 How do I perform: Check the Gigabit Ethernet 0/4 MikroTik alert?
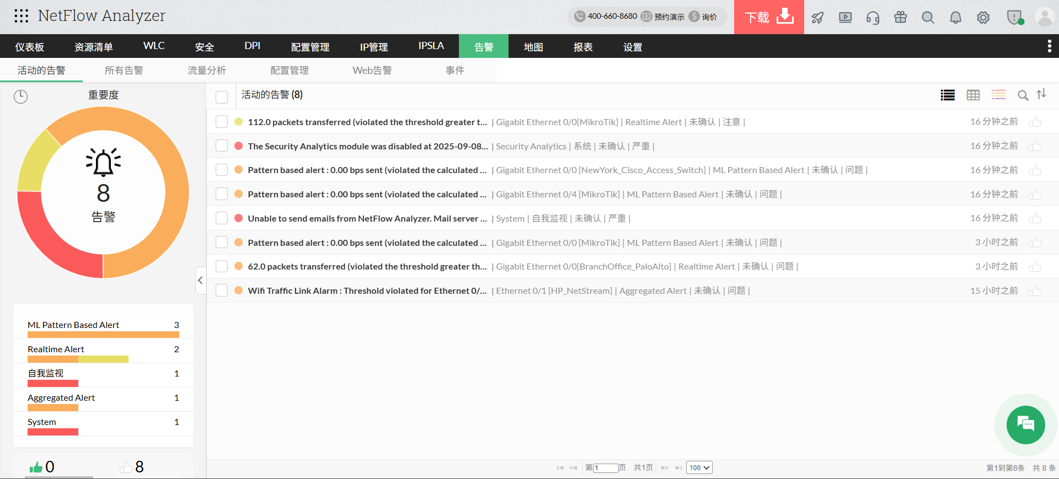222,193
